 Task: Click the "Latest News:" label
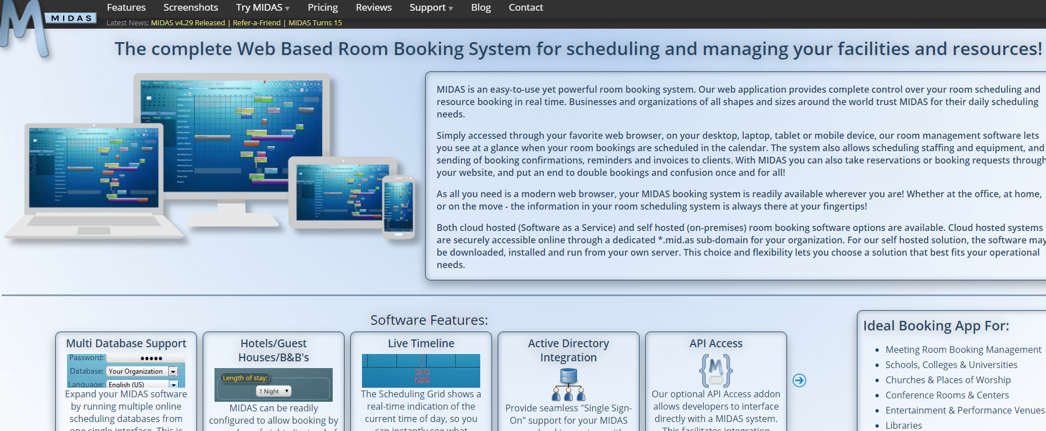click(x=128, y=23)
